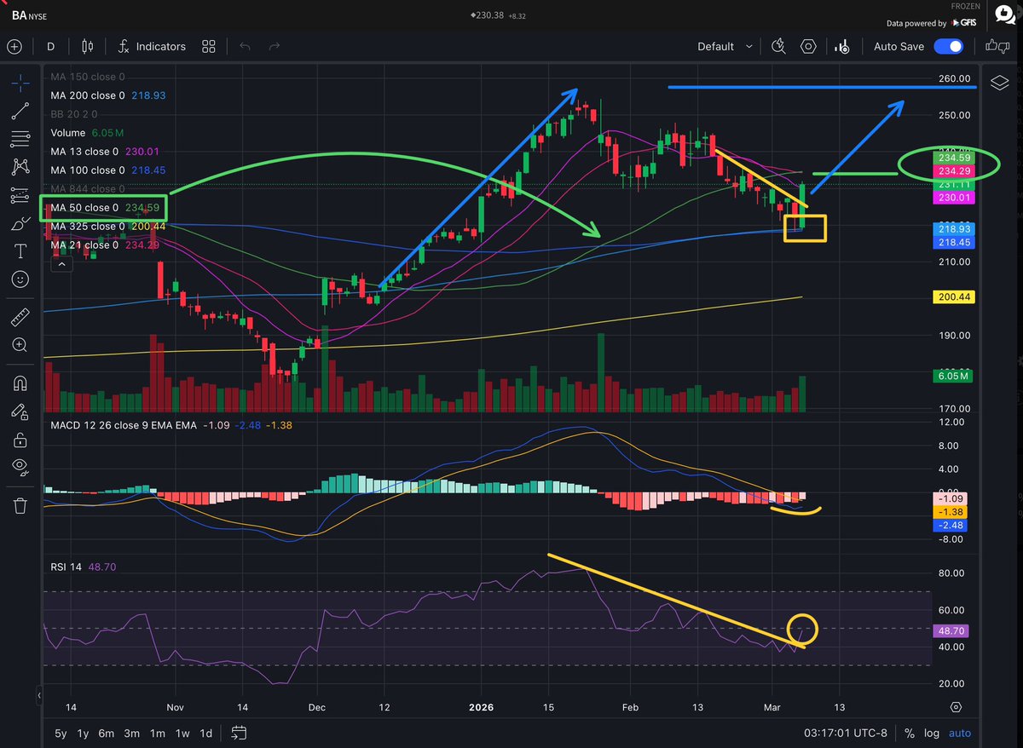Select the 1y time range

[84, 733]
